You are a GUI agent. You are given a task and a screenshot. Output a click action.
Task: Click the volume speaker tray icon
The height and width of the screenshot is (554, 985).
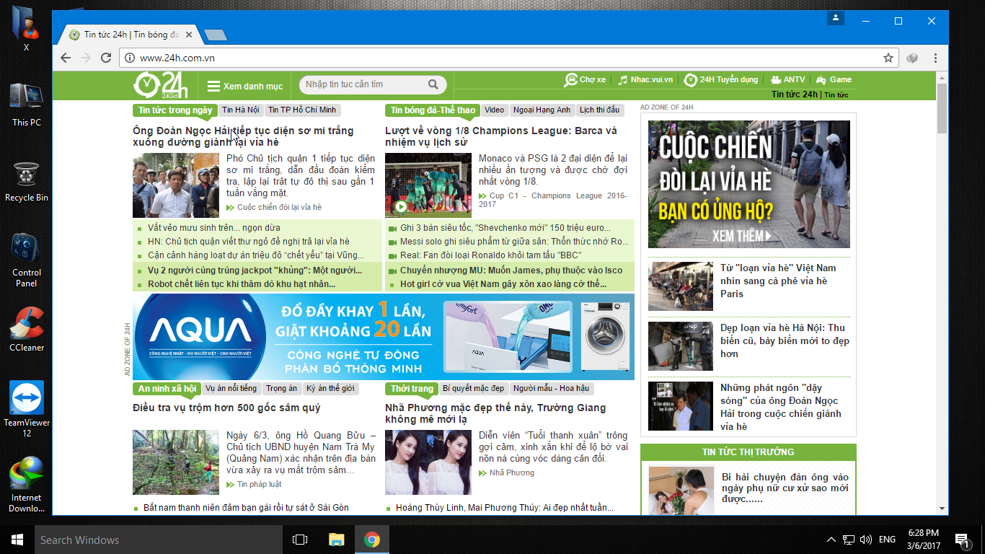(x=866, y=540)
